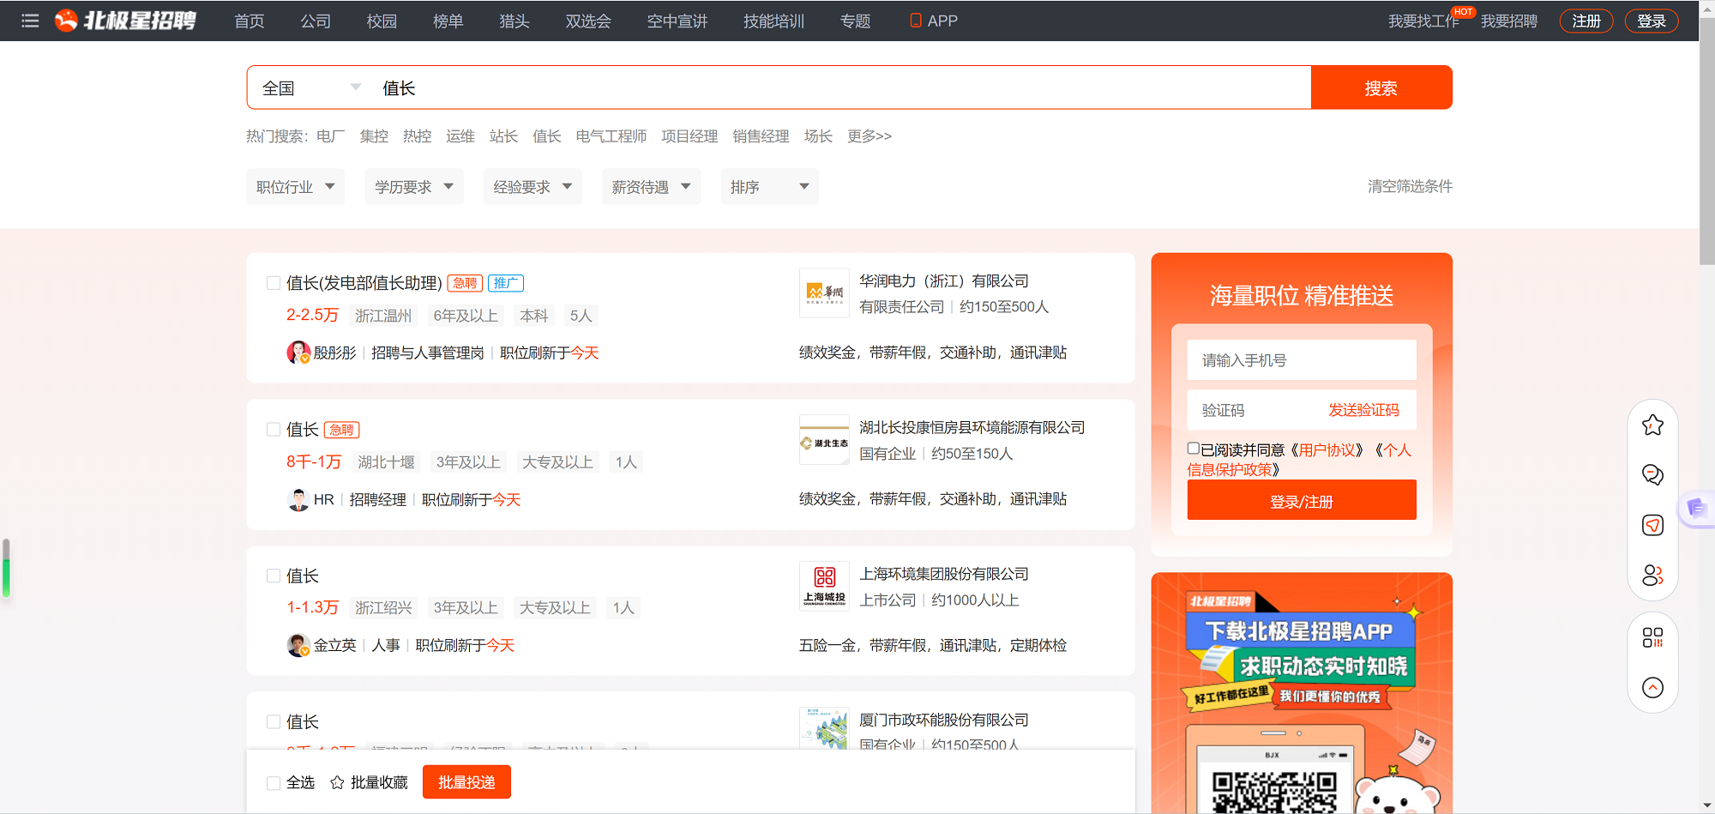This screenshot has width=1715, height=814.
Task: Open 公司 nav item
Action: pyautogui.click(x=316, y=21)
